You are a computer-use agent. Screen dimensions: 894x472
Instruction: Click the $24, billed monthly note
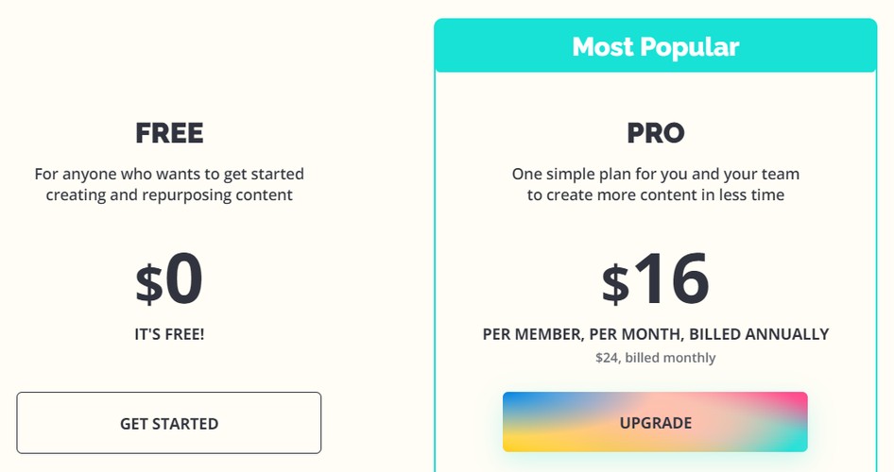(656, 358)
